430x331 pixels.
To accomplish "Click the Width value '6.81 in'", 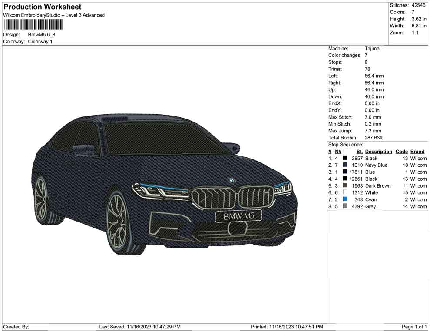I will tap(419, 26).
